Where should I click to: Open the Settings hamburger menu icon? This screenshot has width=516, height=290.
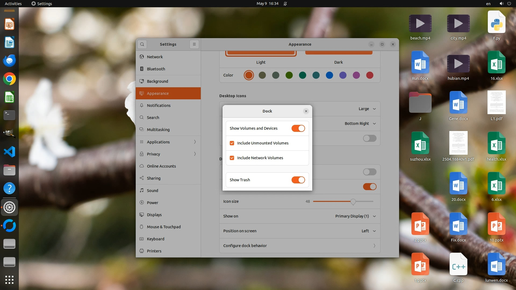tap(194, 44)
